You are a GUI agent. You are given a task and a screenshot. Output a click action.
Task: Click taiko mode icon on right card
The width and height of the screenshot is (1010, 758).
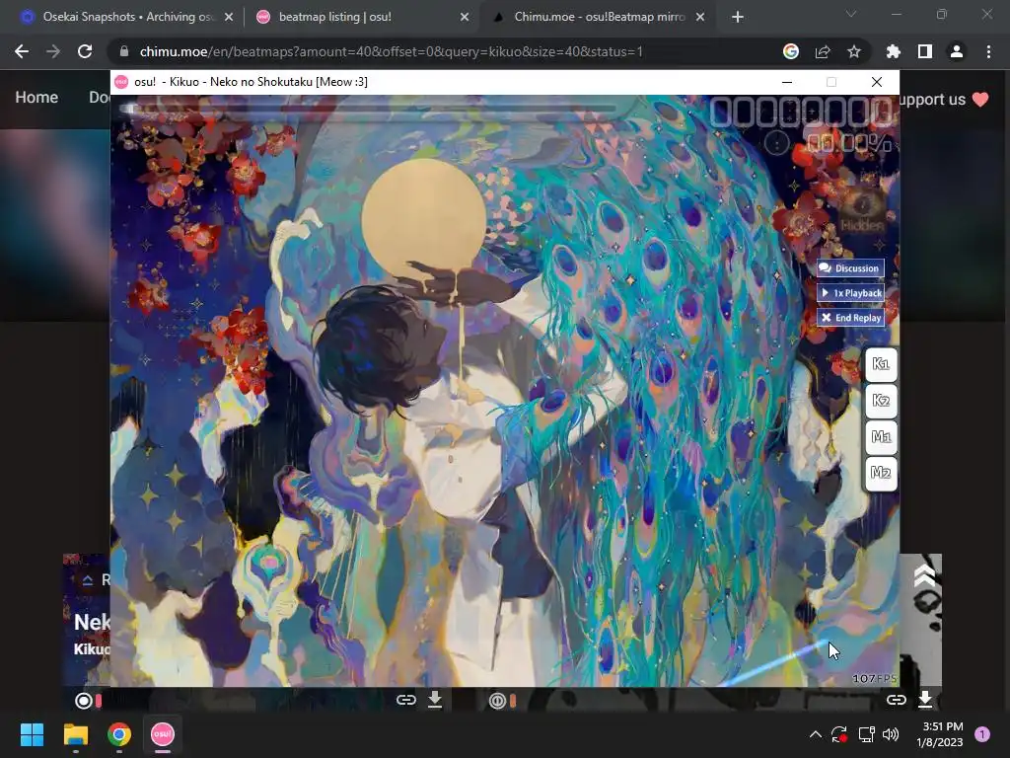497,701
